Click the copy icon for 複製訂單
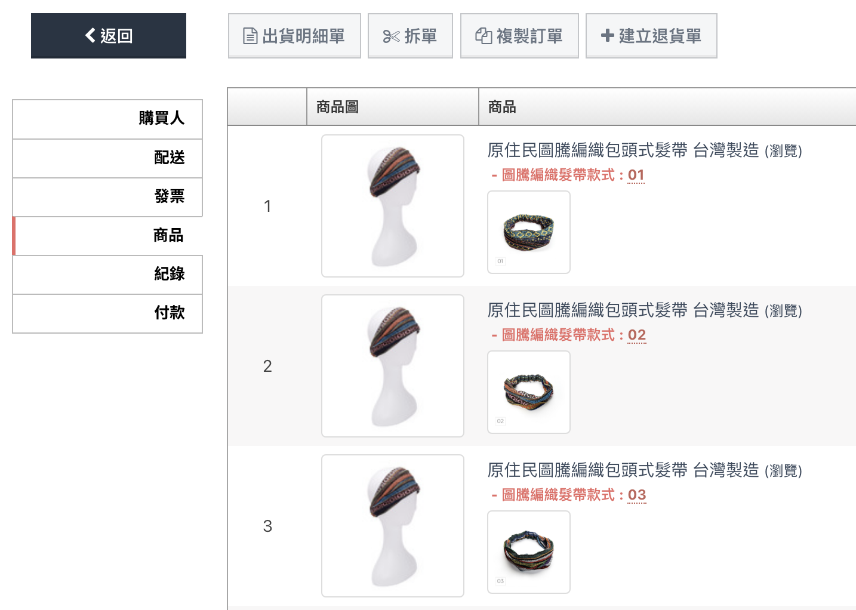 pos(484,36)
